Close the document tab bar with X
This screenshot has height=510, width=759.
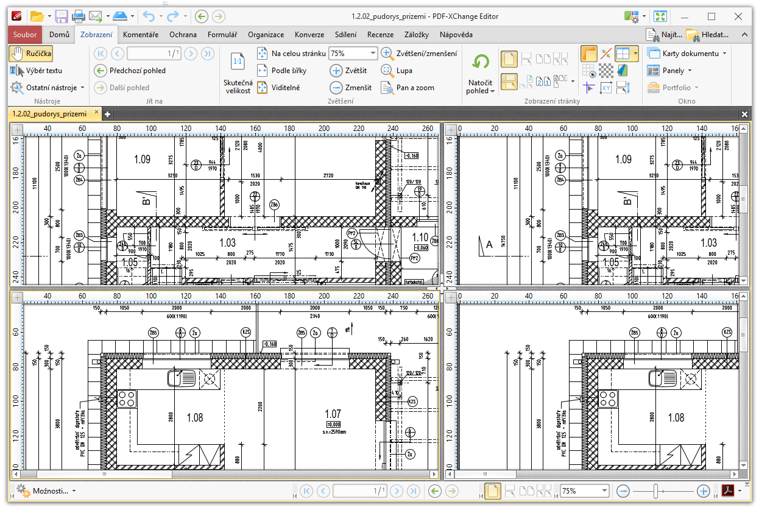744,114
